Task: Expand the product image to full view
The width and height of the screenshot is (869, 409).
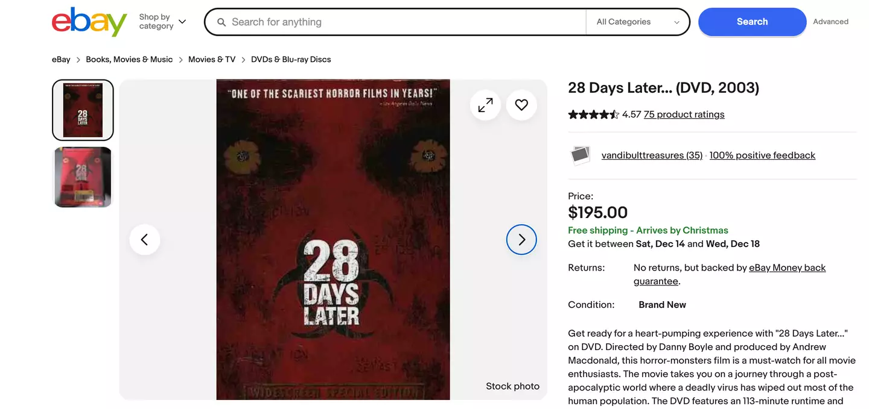Action: pos(485,105)
